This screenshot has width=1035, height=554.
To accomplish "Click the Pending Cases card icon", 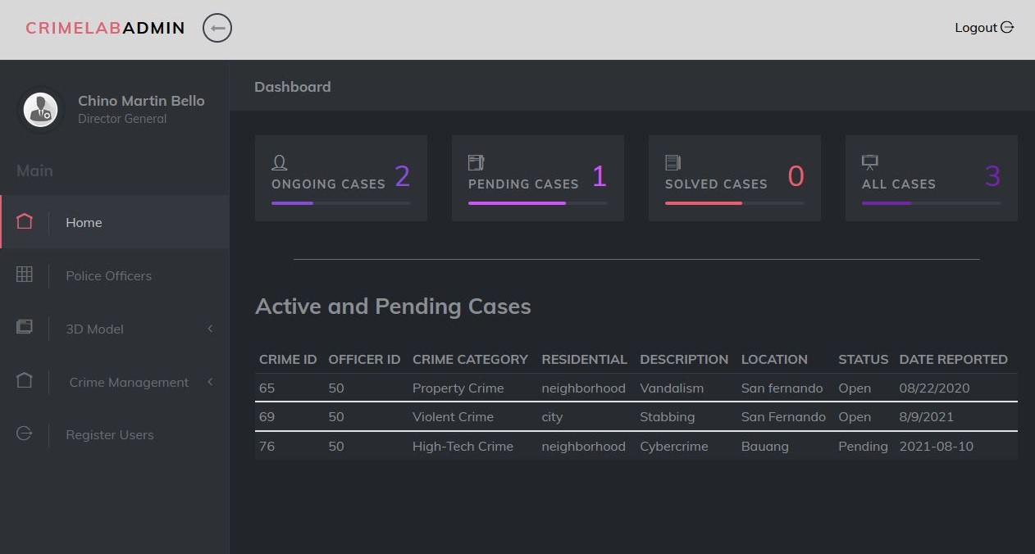I will click(x=476, y=163).
